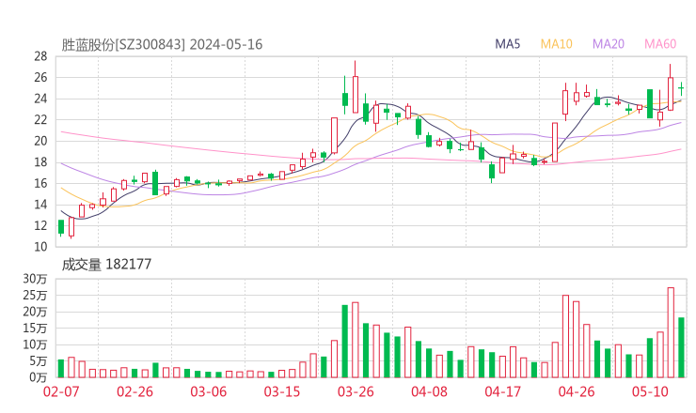Click the 24 price axis label
Screen dimensions: 696x413
[x=40, y=99]
